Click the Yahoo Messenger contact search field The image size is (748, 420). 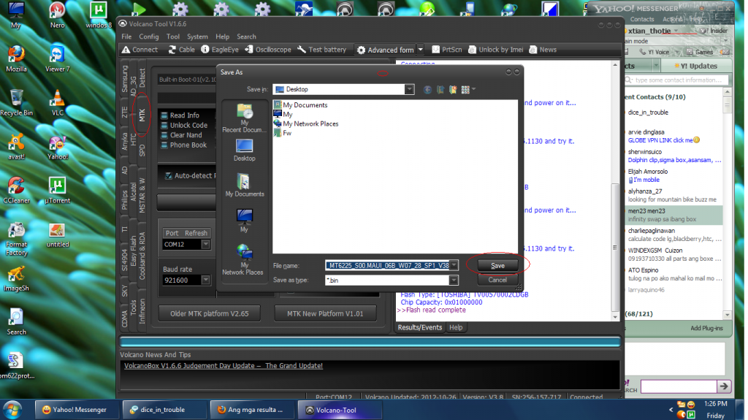[677, 80]
